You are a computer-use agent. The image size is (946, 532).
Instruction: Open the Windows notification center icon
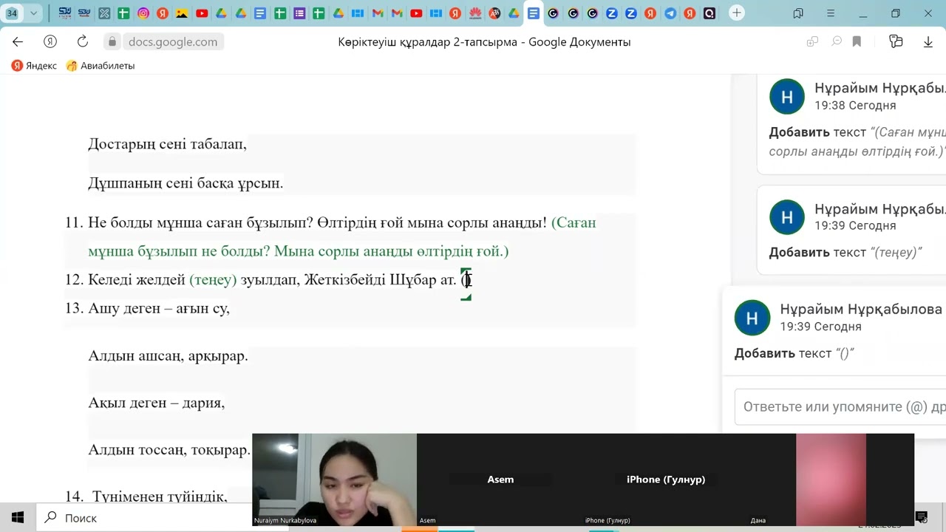(921, 517)
